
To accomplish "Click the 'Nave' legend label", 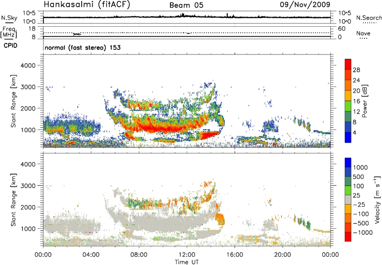I will point(363,33).
